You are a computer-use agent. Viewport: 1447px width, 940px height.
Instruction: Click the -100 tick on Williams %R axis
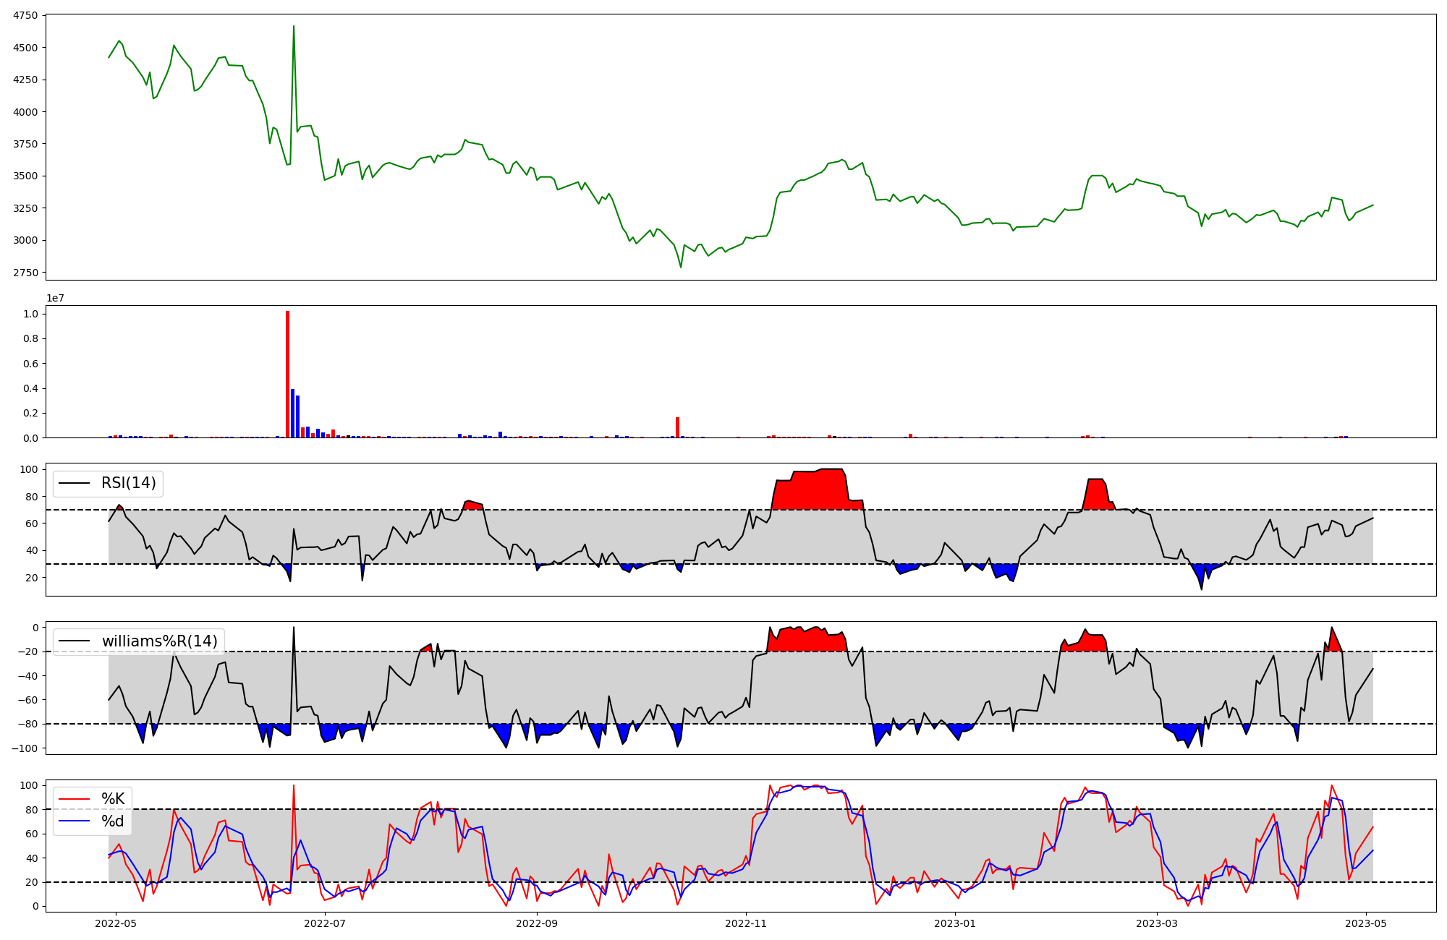coord(24,748)
